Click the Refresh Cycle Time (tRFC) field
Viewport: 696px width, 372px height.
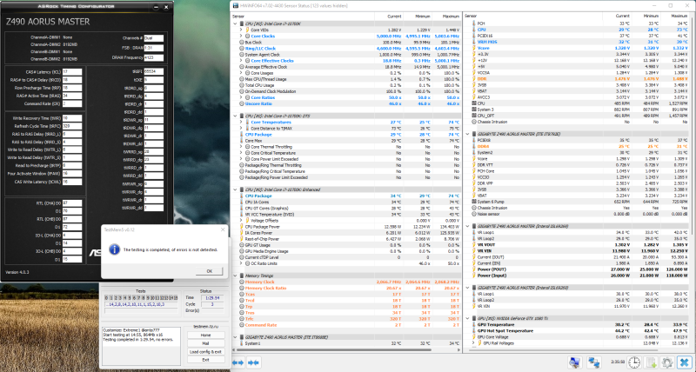(x=71, y=126)
